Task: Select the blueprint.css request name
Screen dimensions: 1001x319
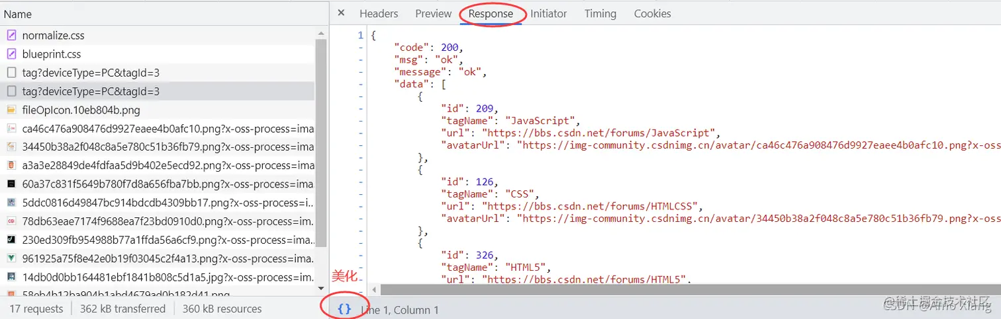Action: [52, 54]
